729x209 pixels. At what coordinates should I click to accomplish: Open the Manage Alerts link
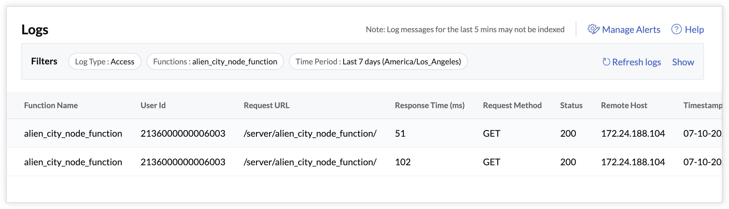click(x=631, y=29)
